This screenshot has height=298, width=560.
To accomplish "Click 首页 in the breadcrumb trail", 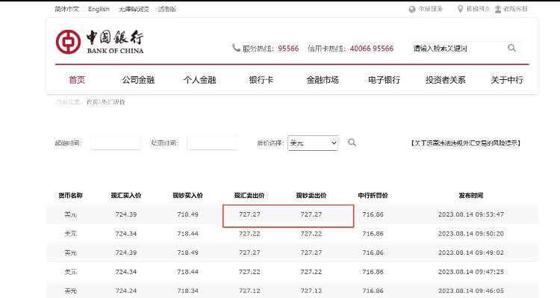I will point(92,102).
